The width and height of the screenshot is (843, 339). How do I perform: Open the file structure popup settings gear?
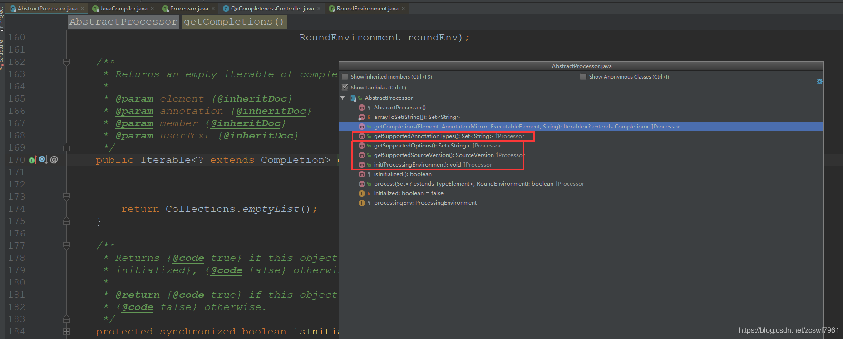pos(819,82)
